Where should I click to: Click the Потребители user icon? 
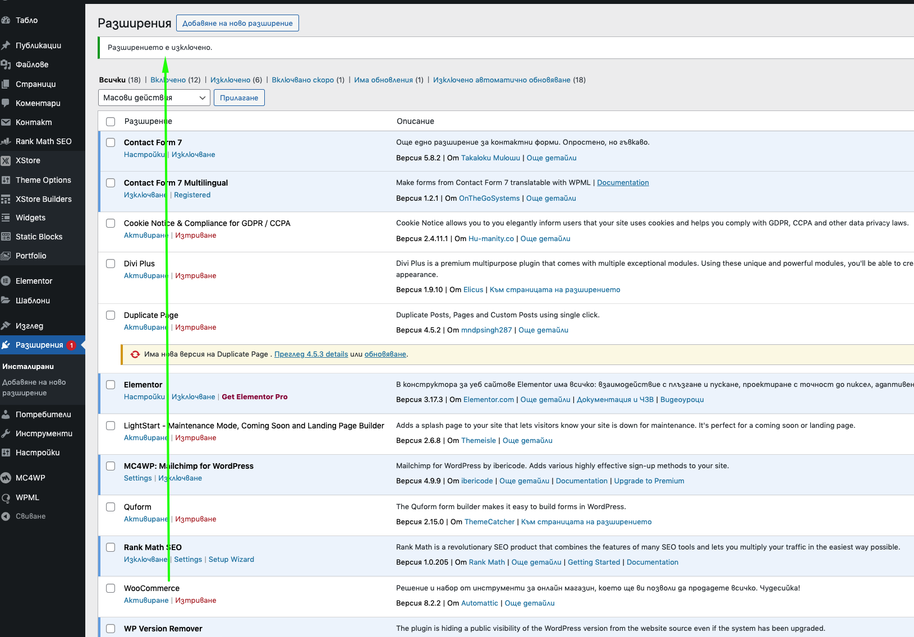pyautogui.click(x=6, y=414)
